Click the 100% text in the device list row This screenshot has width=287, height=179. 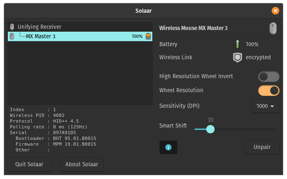[137, 36]
